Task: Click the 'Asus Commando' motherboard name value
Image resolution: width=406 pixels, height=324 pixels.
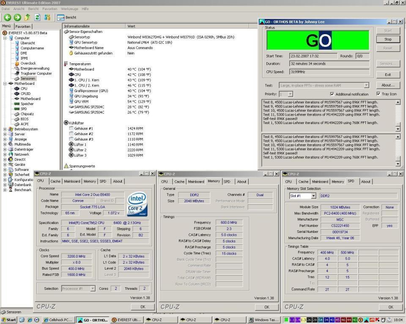Action: tap(140, 48)
